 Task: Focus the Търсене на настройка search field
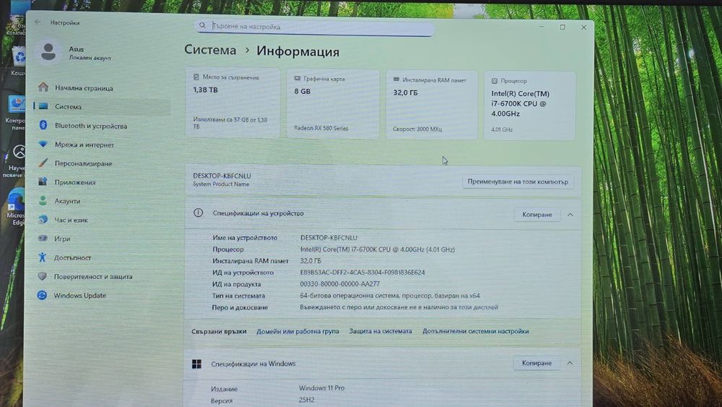click(315, 27)
